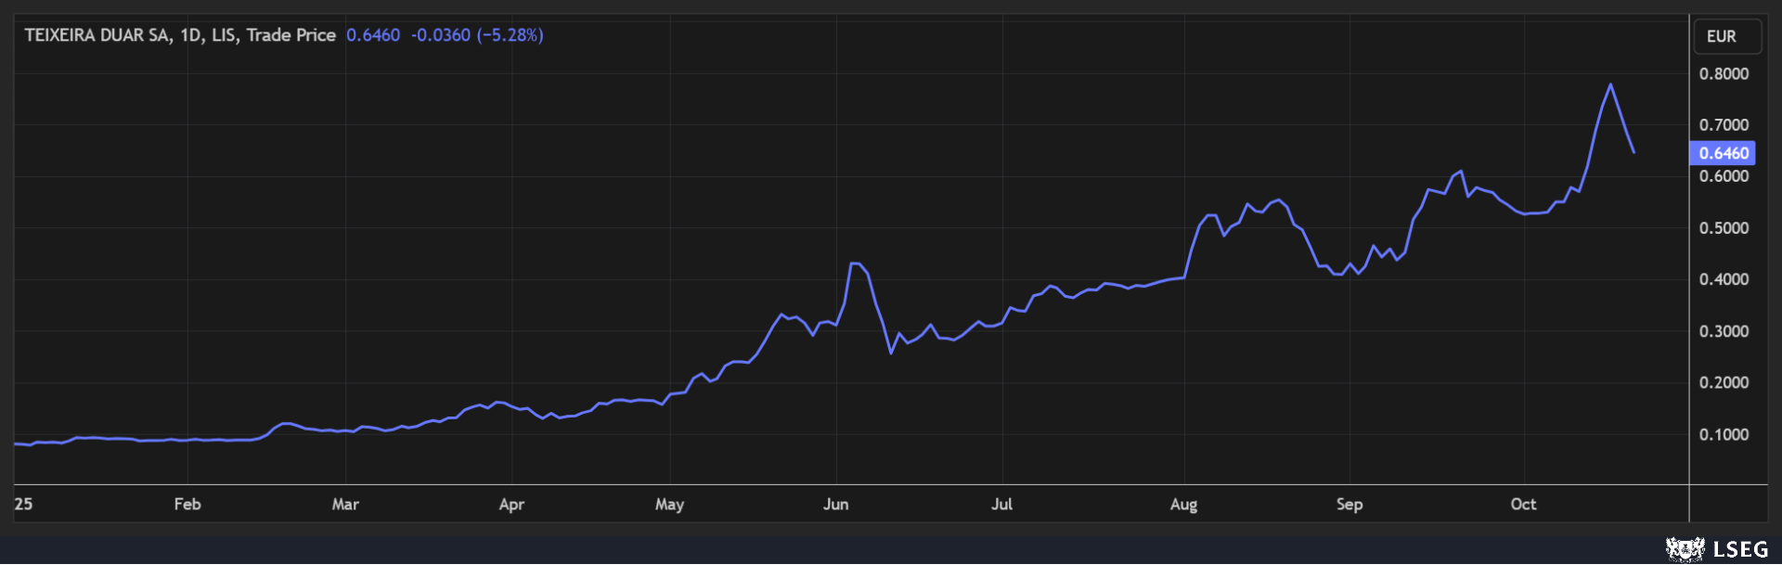This screenshot has height=565, width=1782.
Task: Click the Apr label on time axis
Action: tap(511, 504)
